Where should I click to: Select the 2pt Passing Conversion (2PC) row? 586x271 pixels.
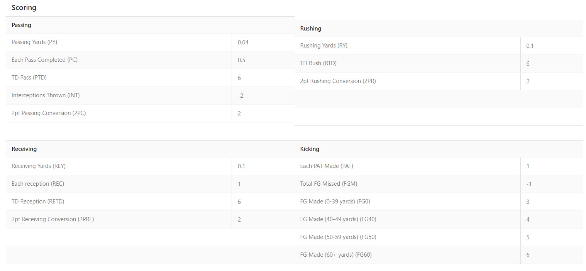(150, 113)
